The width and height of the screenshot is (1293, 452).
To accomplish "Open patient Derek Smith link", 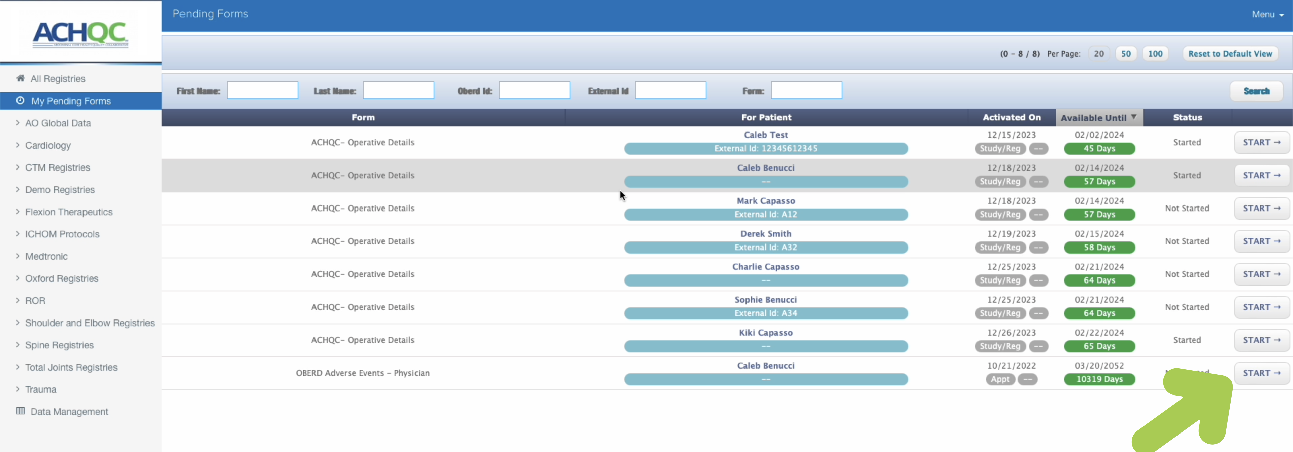I will (x=765, y=234).
